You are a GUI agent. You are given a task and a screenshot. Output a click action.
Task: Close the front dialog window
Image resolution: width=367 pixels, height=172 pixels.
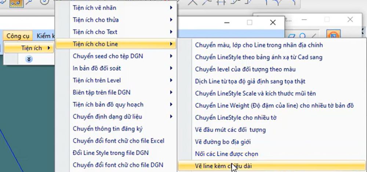pyautogui.click(x=273, y=22)
